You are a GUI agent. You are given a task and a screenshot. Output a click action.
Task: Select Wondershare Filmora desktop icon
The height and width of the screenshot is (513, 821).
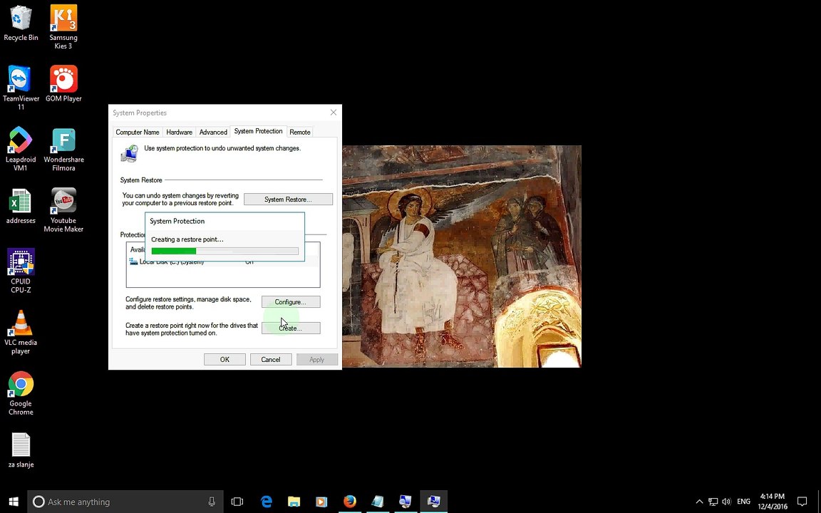pyautogui.click(x=63, y=149)
